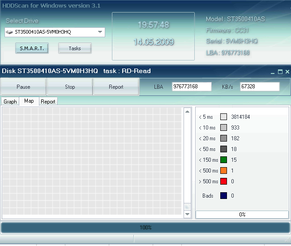Image resolution: width=291 pixels, height=246 pixels.
Task: Open the Tasks menu button
Action: point(75,48)
